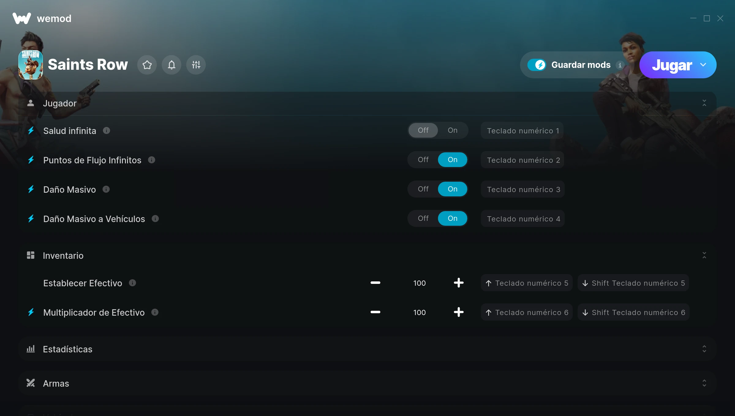Set Salud infinita to Off
Screen dimensions: 735x416
click(423, 130)
